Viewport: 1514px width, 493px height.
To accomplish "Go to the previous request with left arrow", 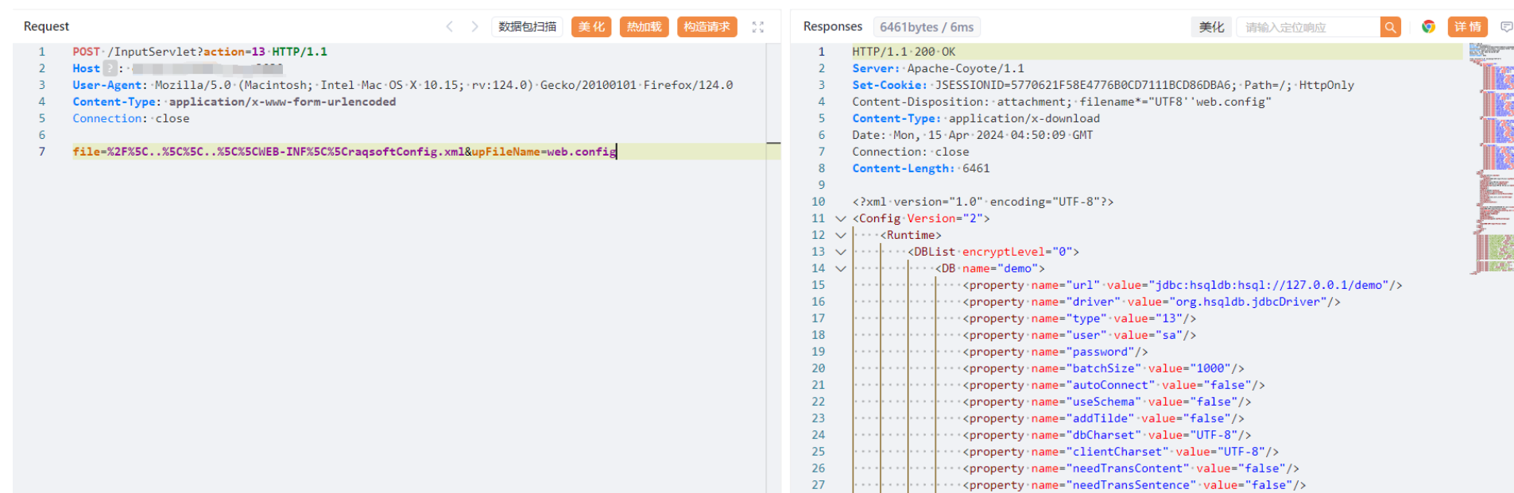I will pos(450,26).
